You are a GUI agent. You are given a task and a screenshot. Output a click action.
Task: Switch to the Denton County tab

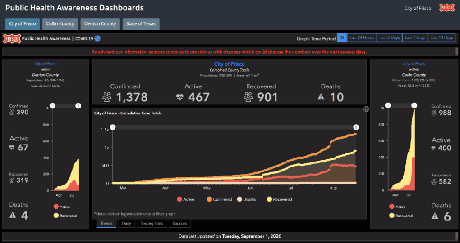100,24
